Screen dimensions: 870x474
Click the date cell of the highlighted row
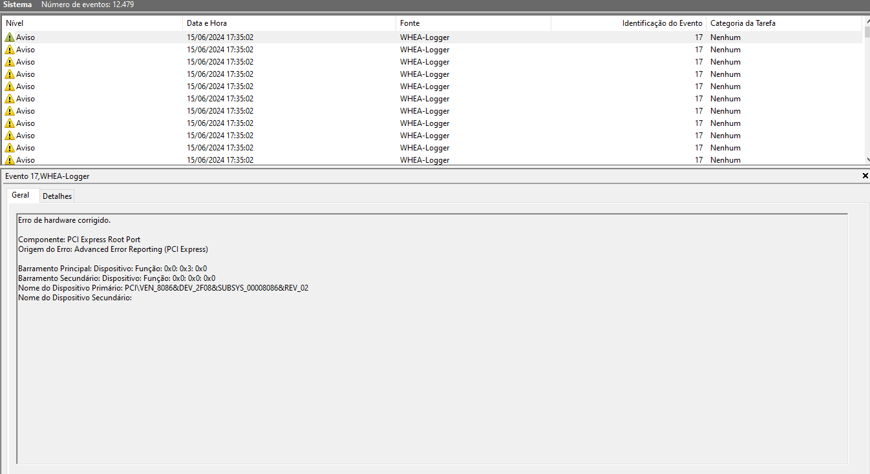[220, 37]
